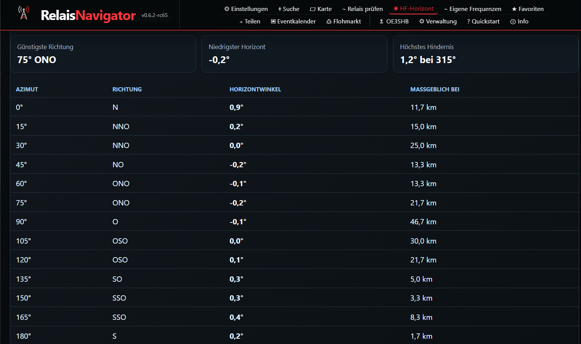
Task: Open the Favoriten star menu item
Action: coord(528,9)
